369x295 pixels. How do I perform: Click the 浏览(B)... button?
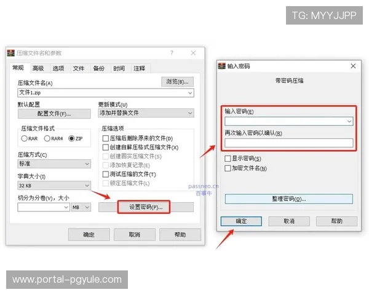[178, 82]
